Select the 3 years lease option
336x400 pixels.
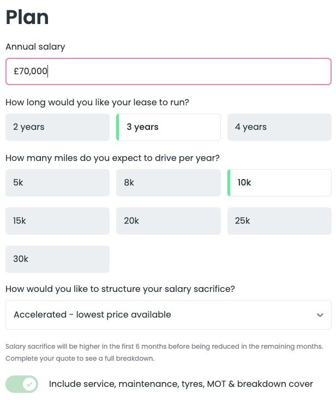point(168,127)
